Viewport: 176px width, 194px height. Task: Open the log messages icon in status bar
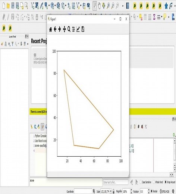173,191
